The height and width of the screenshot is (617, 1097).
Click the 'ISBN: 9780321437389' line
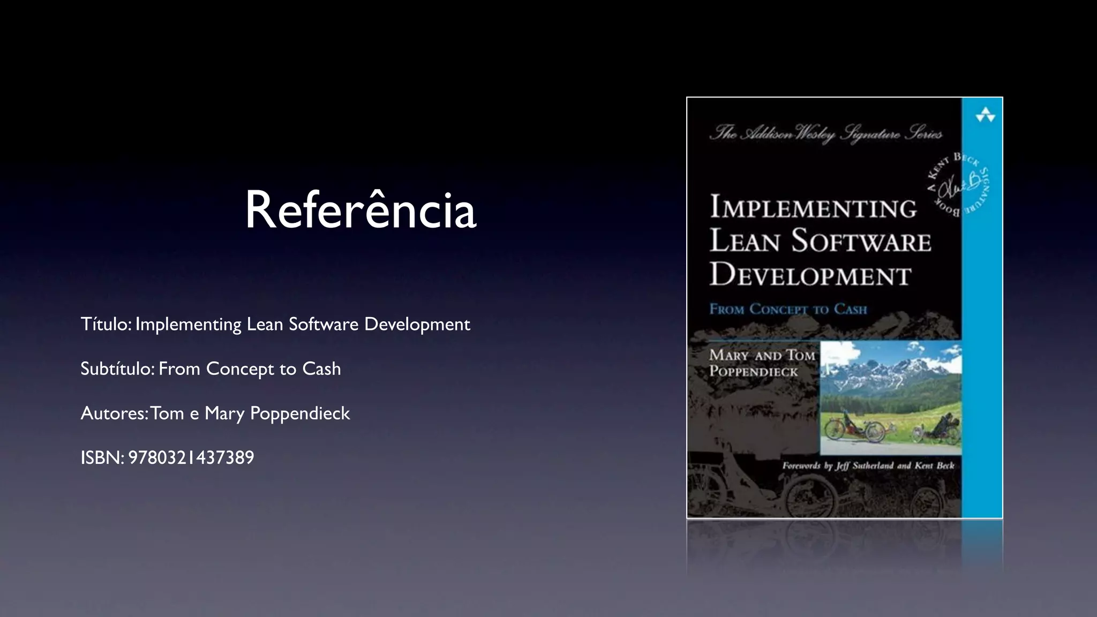tap(167, 458)
